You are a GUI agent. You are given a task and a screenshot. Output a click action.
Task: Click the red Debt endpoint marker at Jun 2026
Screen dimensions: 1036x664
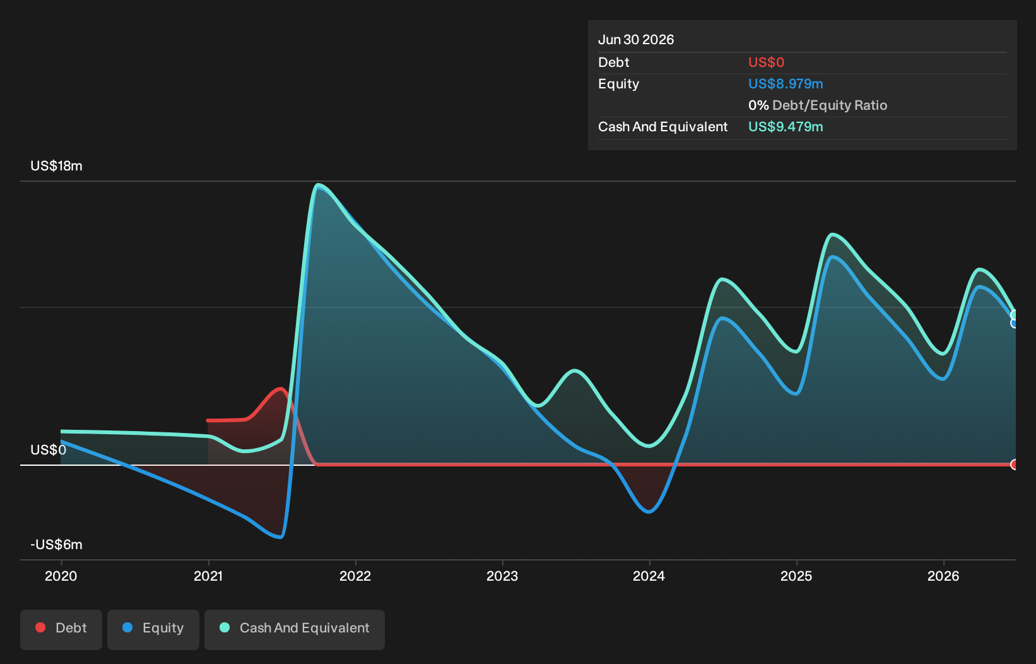click(1015, 465)
